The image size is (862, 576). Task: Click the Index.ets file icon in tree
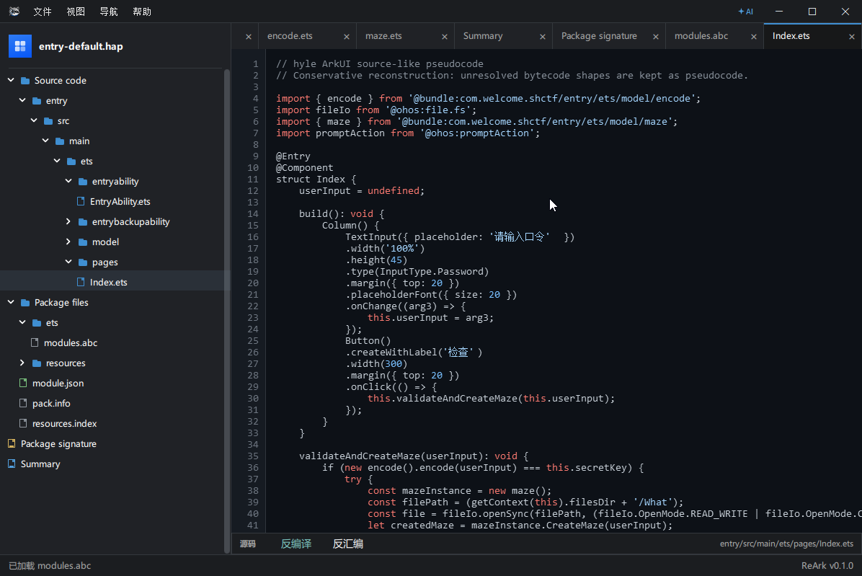click(81, 282)
